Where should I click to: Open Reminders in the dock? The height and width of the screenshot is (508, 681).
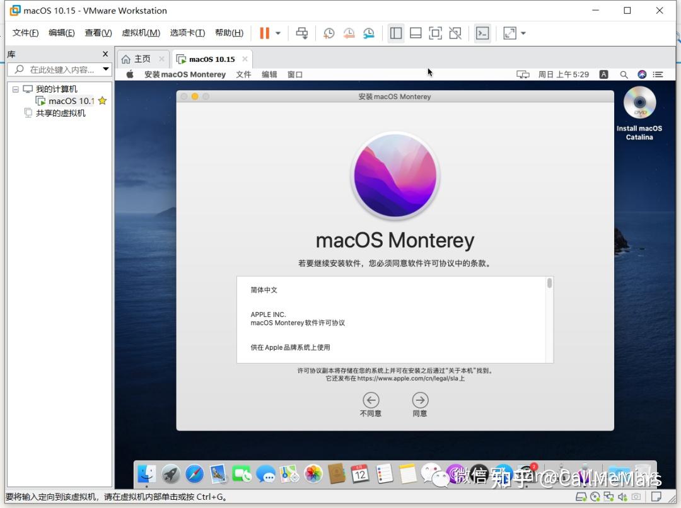coord(384,474)
